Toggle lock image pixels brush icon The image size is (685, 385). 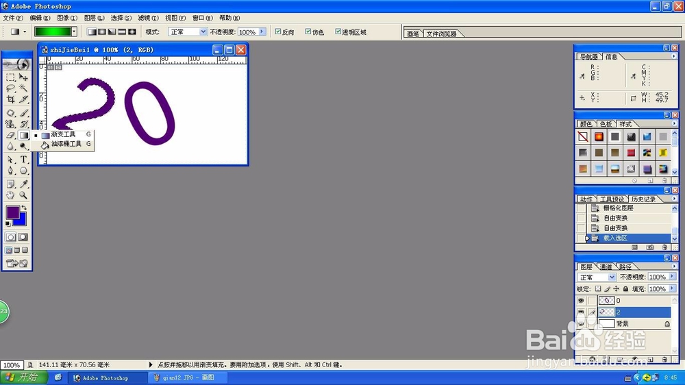(x=607, y=289)
